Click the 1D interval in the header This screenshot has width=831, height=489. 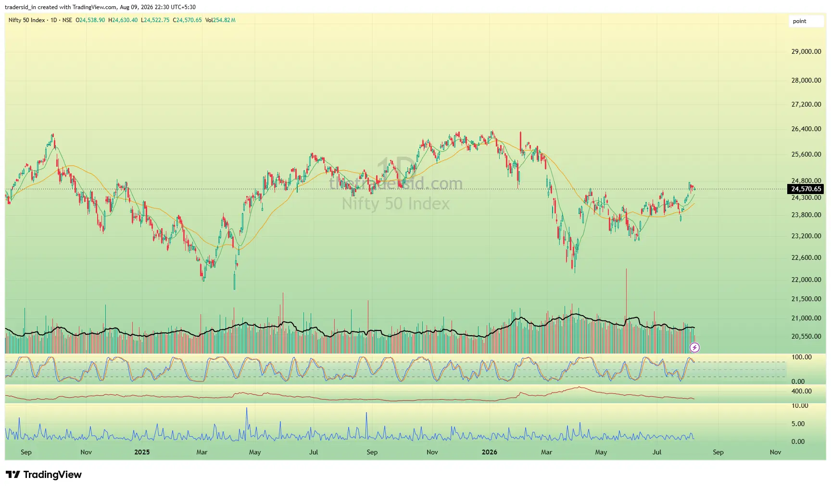54,20
